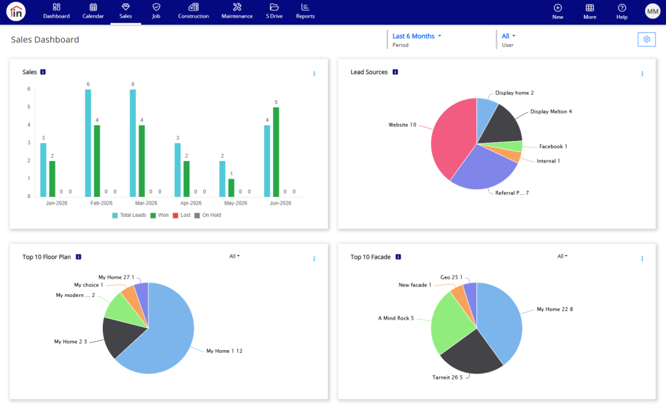This screenshot has width=666, height=406.
Task: Open dashboard settings gear icon
Action: point(646,40)
